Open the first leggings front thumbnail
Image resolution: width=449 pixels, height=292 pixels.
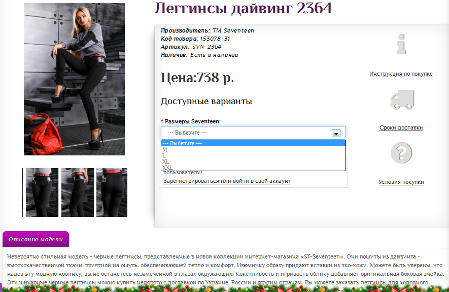tap(42, 192)
